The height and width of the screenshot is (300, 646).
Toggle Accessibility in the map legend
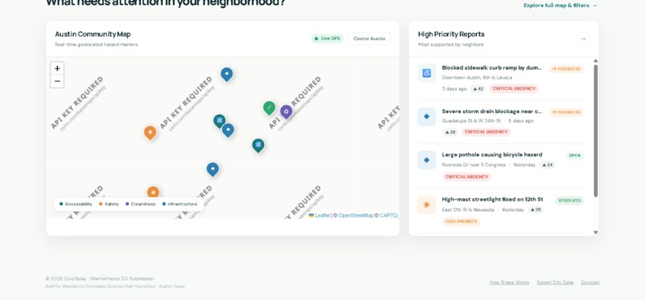[76, 204]
